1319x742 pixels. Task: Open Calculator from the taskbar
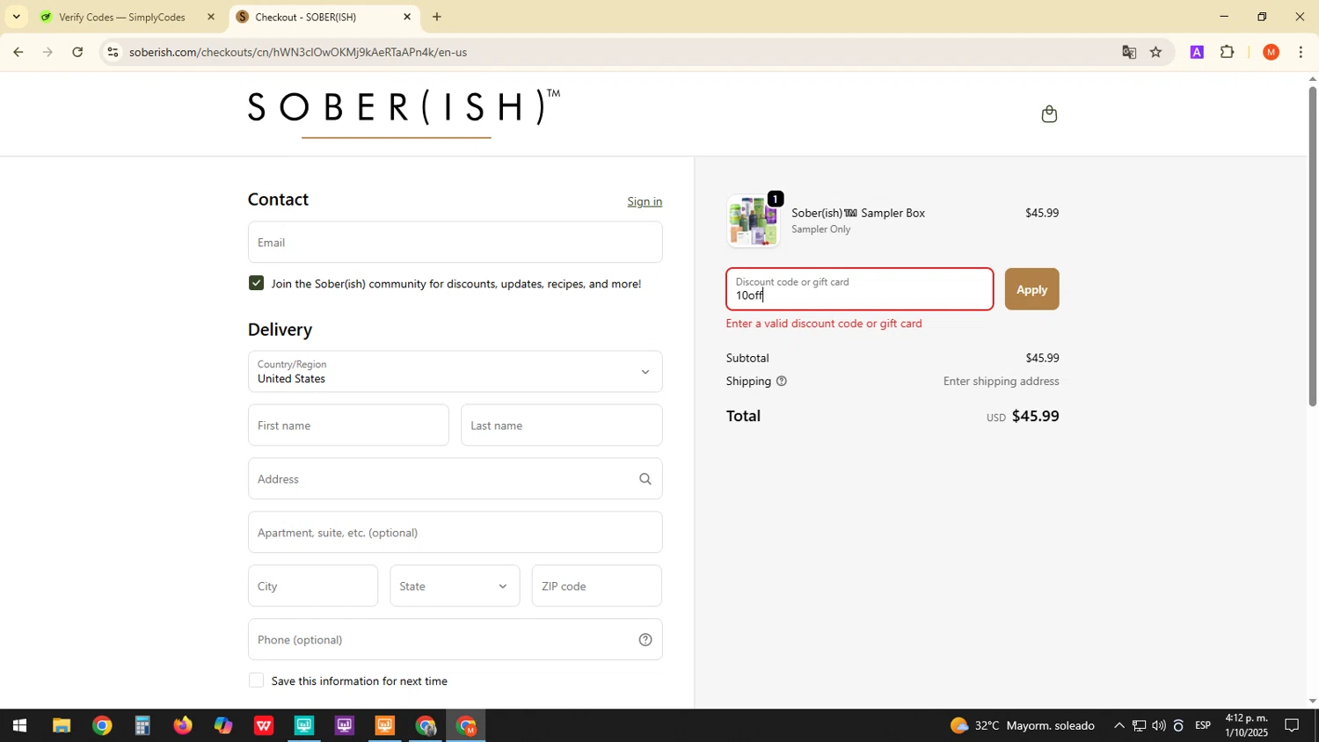(x=142, y=726)
